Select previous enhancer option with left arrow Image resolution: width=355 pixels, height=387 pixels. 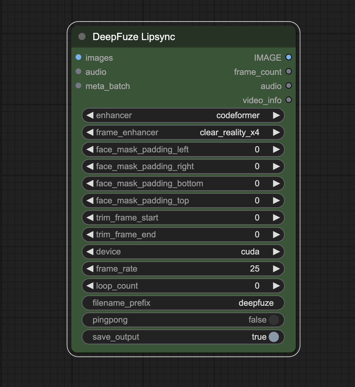coord(90,115)
